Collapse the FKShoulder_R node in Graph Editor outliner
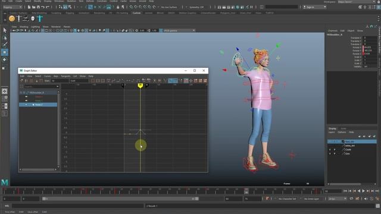Image resolution: width=381 pixels, height=214 pixels. tap(21, 93)
